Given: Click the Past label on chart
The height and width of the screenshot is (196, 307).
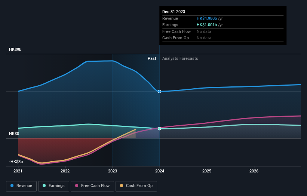Looking at the screenshot, I should coord(152,59).
